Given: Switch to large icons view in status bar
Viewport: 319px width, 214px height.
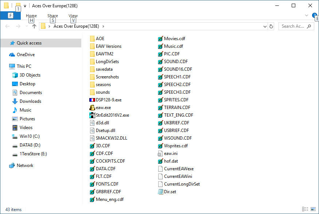Looking at the screenshot, I should point(313,209).
